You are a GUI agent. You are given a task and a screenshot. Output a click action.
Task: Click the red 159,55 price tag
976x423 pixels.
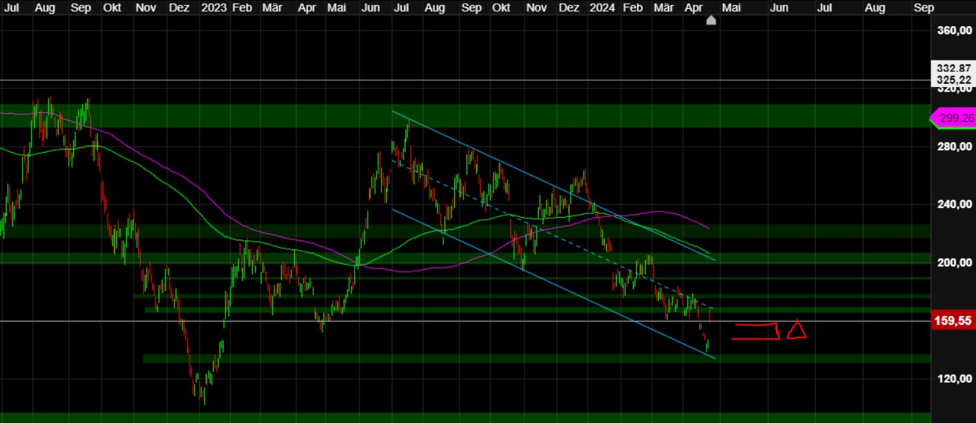click(953, 320)
